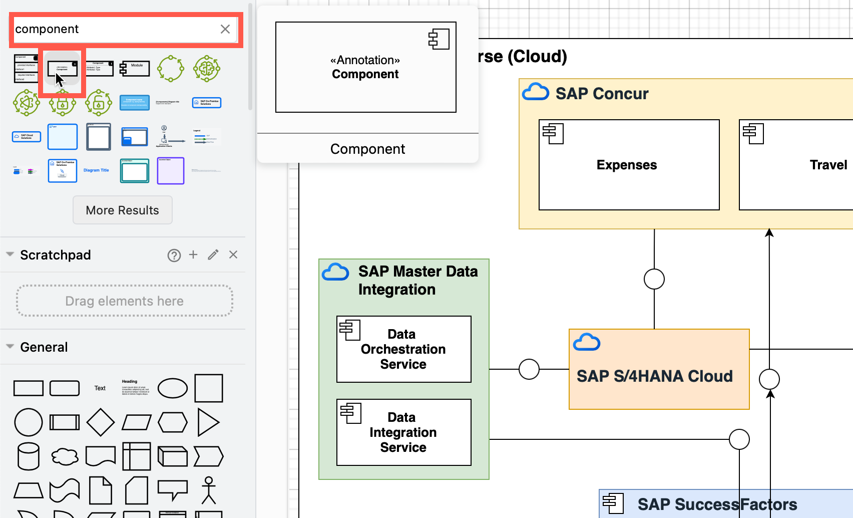Collapse the Scratchpad section
Viewport: 853px width, 518px height.
click(x=10, y=254)
